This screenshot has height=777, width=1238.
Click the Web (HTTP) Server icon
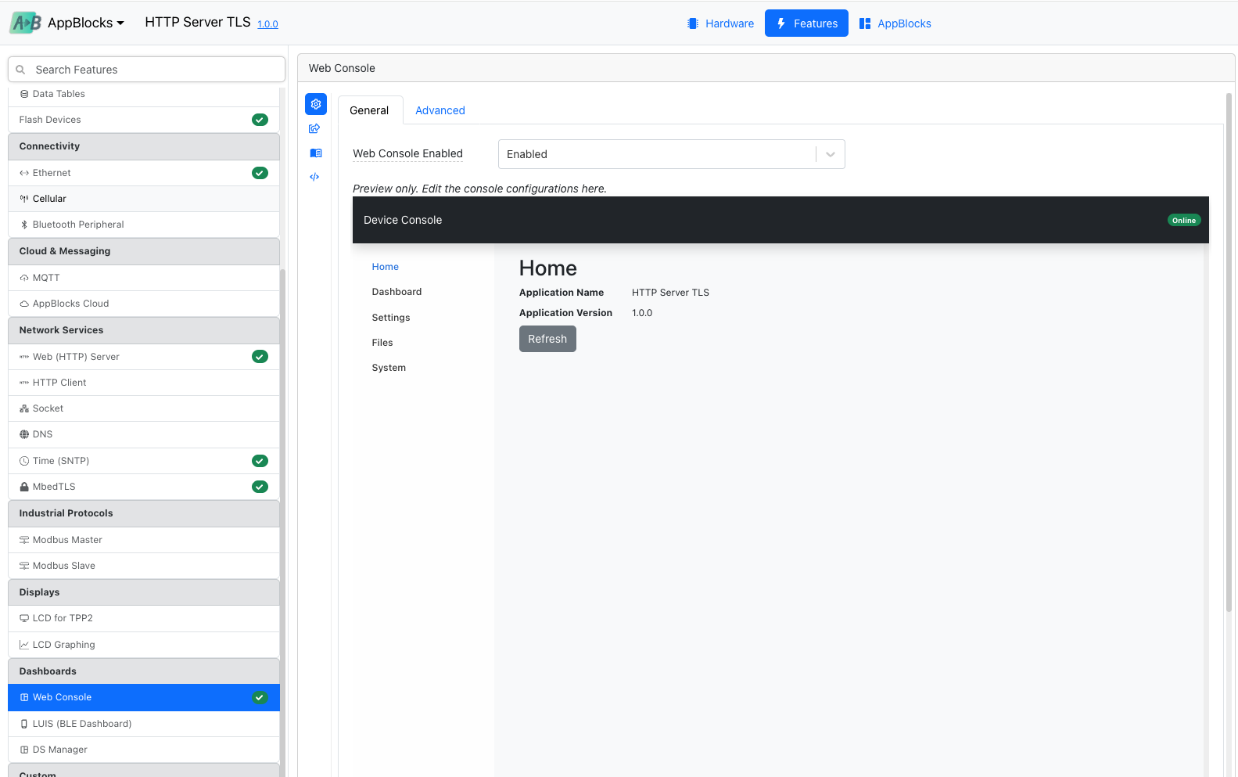[x=24, y=357]
